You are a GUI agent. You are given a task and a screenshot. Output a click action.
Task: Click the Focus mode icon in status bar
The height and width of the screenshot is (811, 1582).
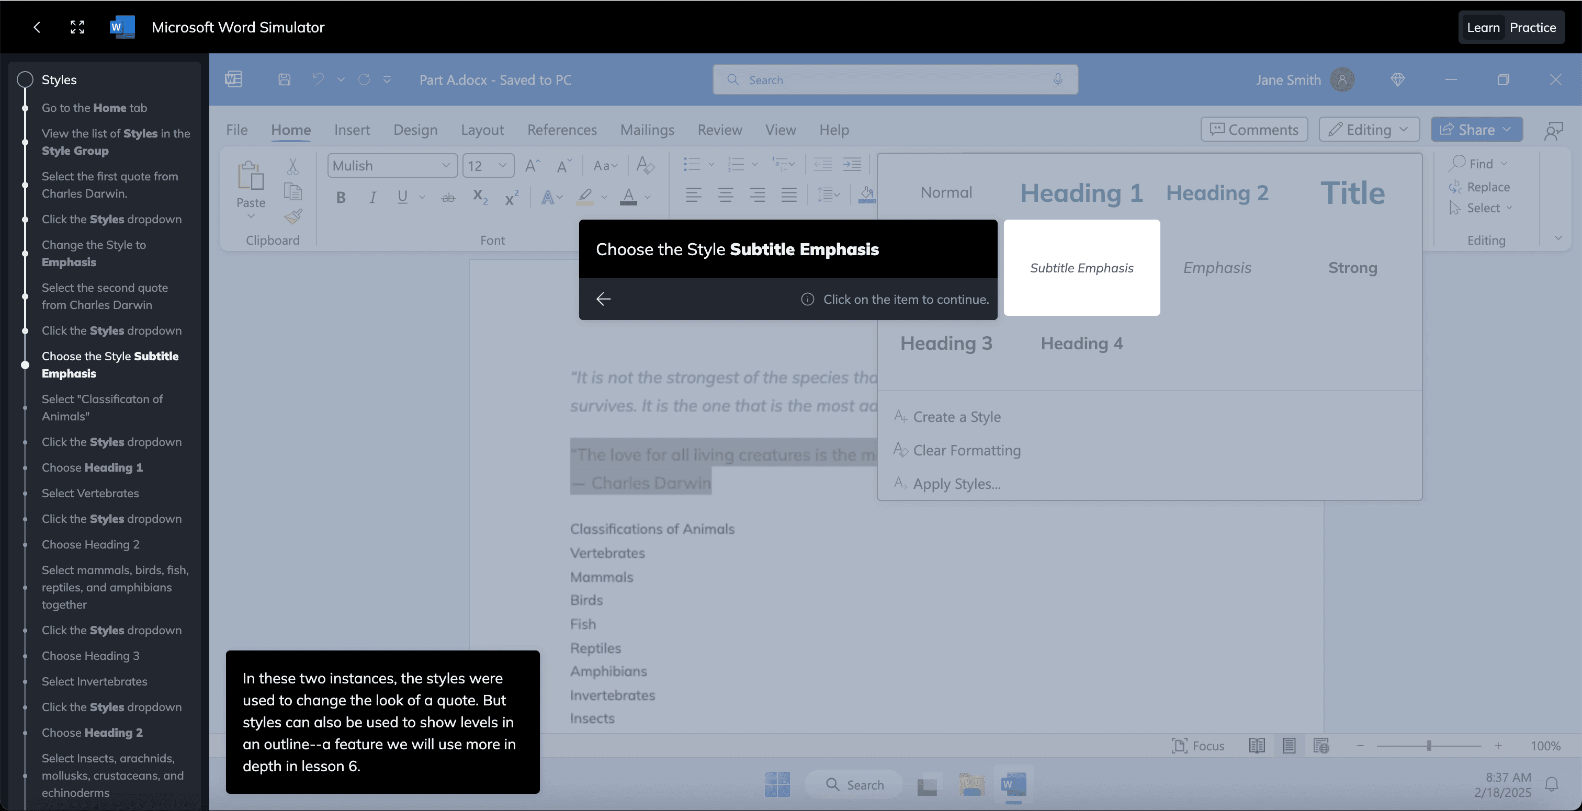click(x=1179, y=745)
